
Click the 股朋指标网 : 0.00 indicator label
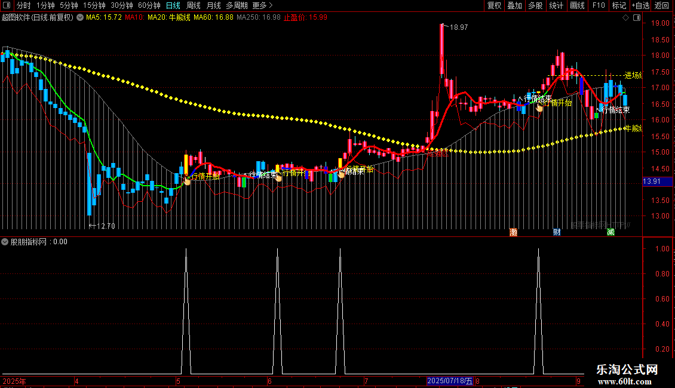click(39, 242)
